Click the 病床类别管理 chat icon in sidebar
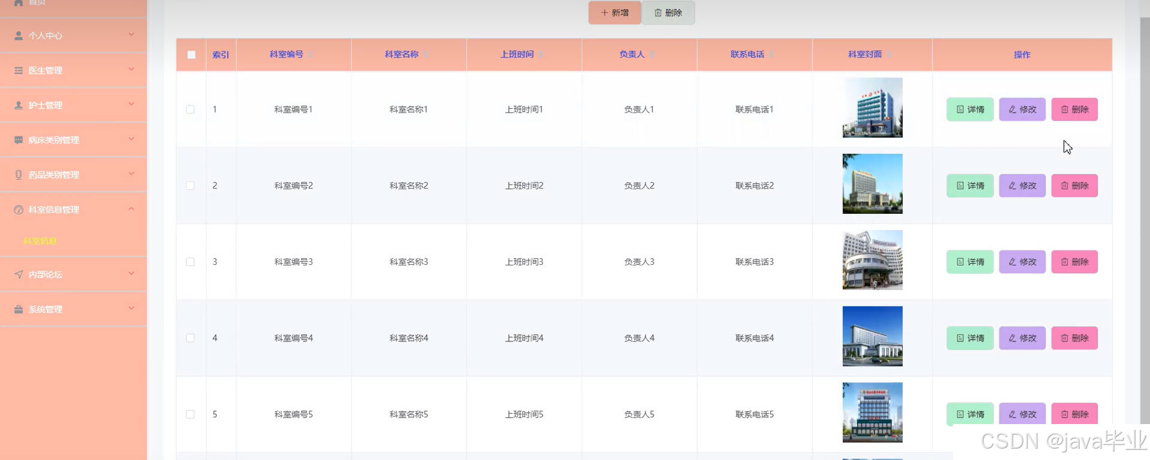 point(19,140)
